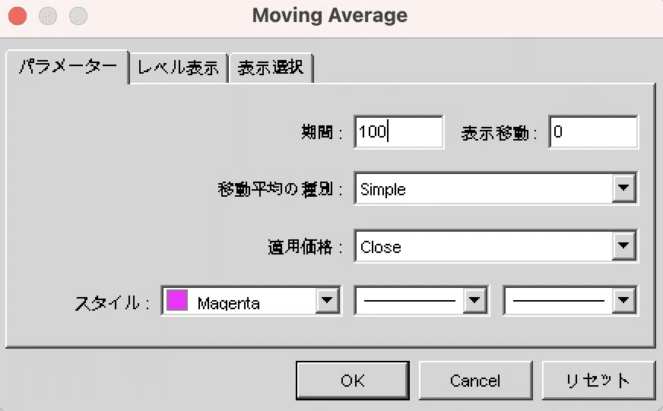Click the Close value in 適用価格 box
The width and height of the screenshot is (663, 411).
point(381,247)
